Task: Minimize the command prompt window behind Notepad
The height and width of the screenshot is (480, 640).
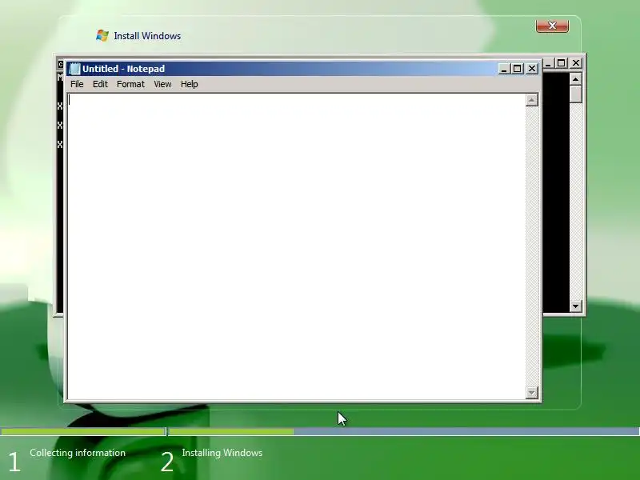Action: 548,63
